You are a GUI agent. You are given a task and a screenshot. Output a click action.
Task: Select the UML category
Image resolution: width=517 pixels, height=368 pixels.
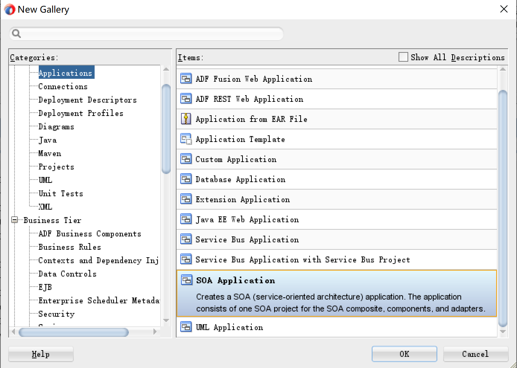pyautogui.click(x=45, y=180)
